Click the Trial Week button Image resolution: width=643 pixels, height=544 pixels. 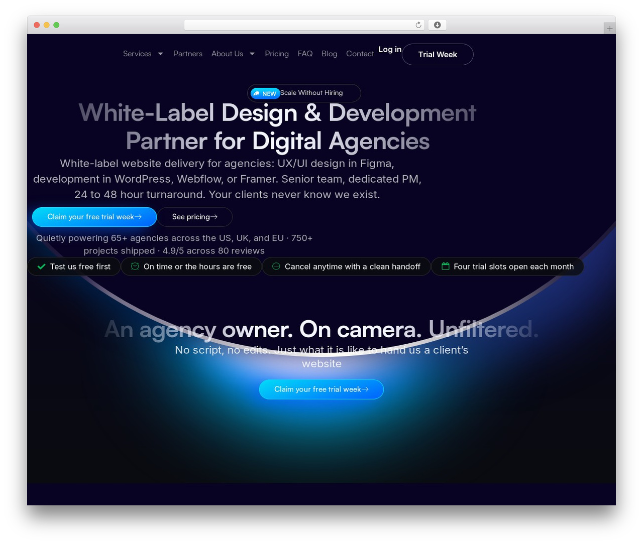(438, 54)
